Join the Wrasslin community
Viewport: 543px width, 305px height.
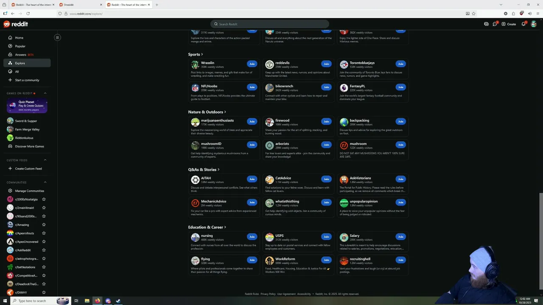tap(252, 64)
